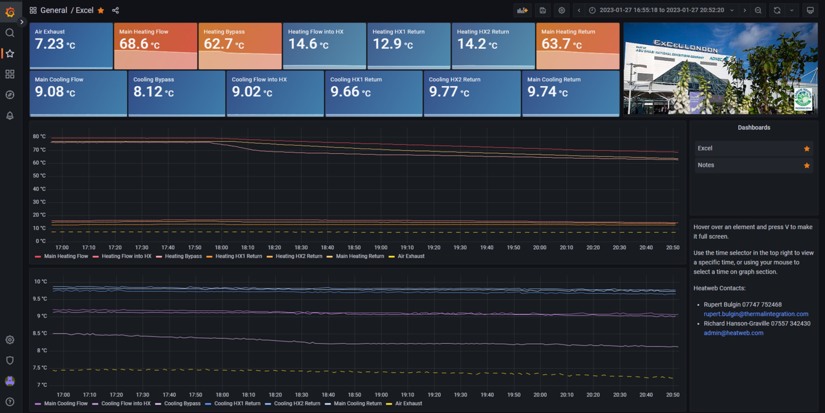The width and height of the screenshot is (825, 413).
Task: Open the Server admin shield icon
Action: (x=10, y=360)
